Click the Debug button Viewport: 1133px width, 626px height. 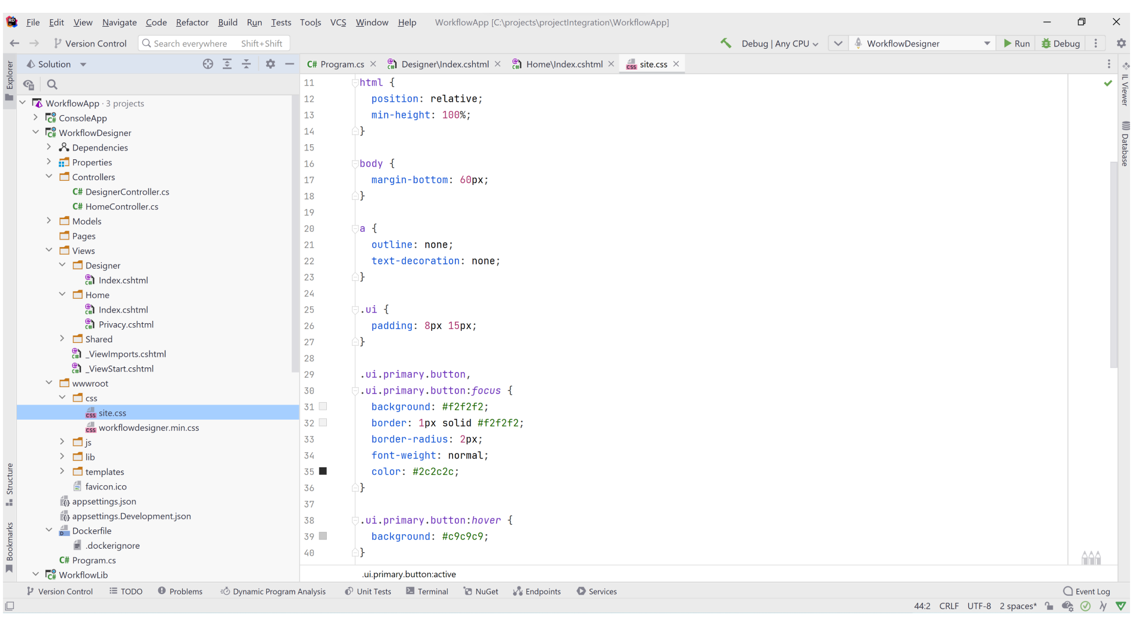coord(1060,44)
